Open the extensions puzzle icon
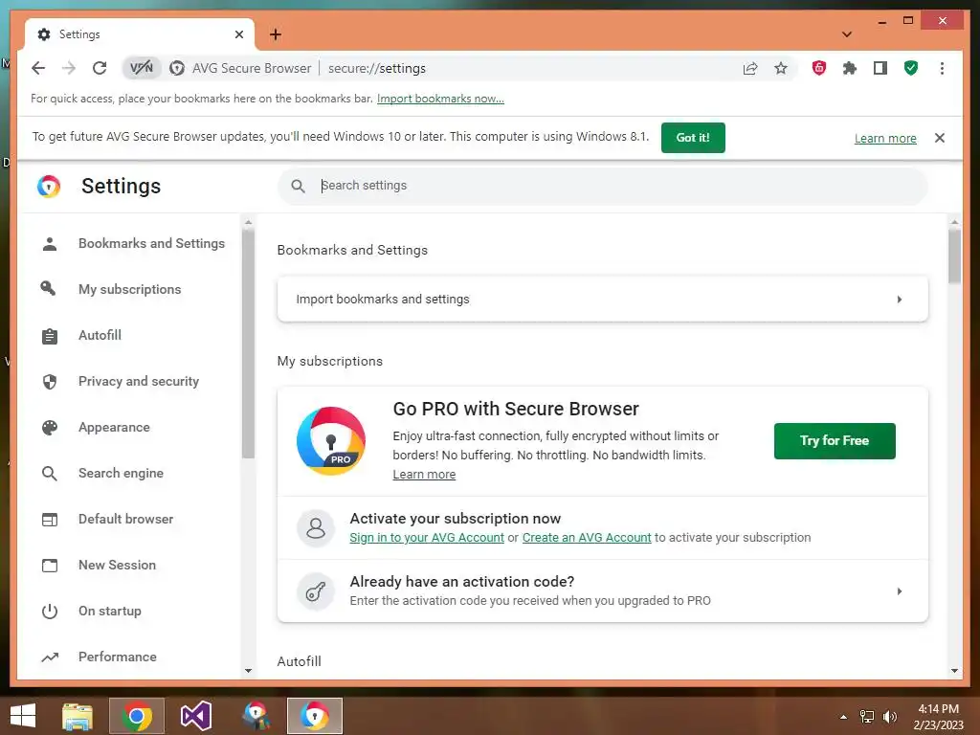The height and width of the screenshot is (735, 980). tap(850, 68)
